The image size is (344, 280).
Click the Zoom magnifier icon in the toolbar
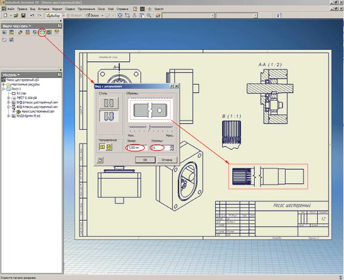point(149,15)
